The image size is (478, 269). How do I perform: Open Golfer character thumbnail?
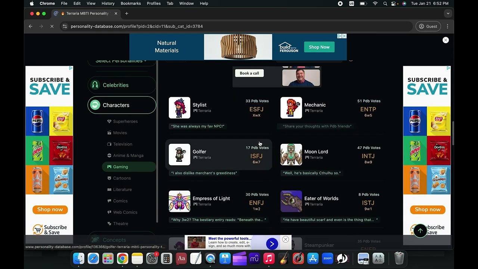click(179, 154)
